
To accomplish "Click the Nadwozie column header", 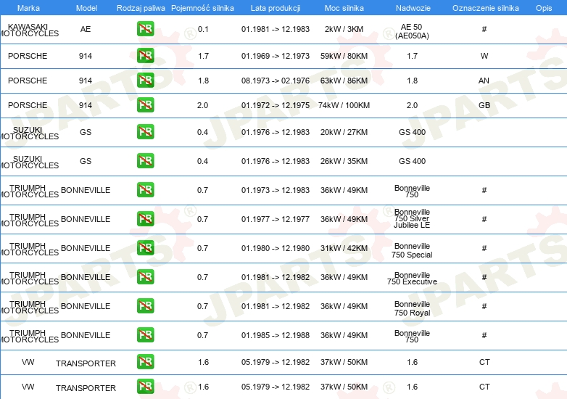I will tap(413, 8).
